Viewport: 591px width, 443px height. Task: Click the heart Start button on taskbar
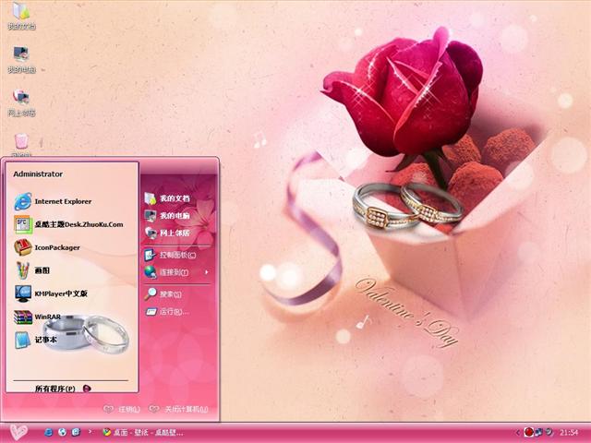tap(18, 432)
